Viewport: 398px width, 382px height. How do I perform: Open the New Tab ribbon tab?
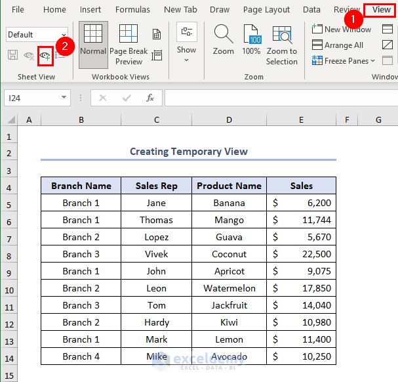pos(180,10)
